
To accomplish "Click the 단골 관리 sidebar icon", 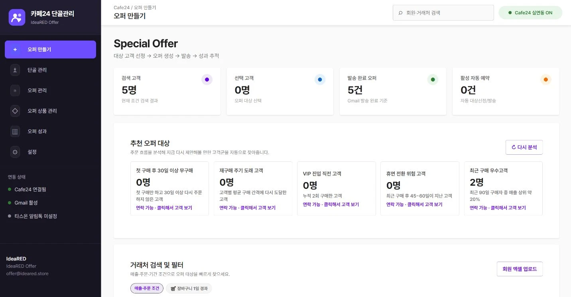I will [15, 70].
